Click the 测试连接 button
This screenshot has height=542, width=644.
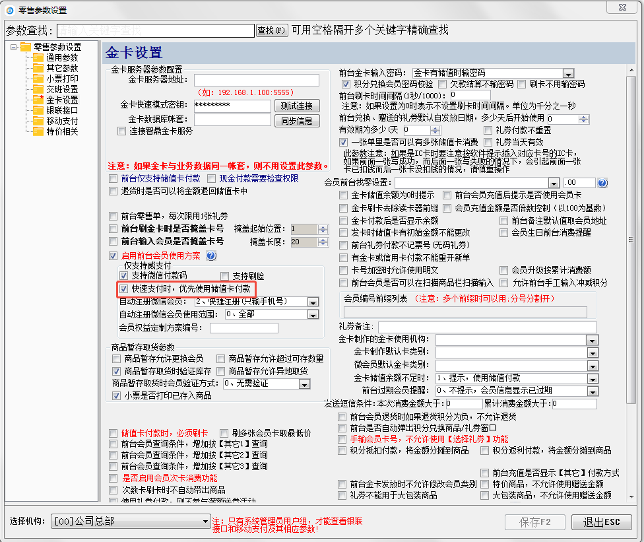point(297,106)
